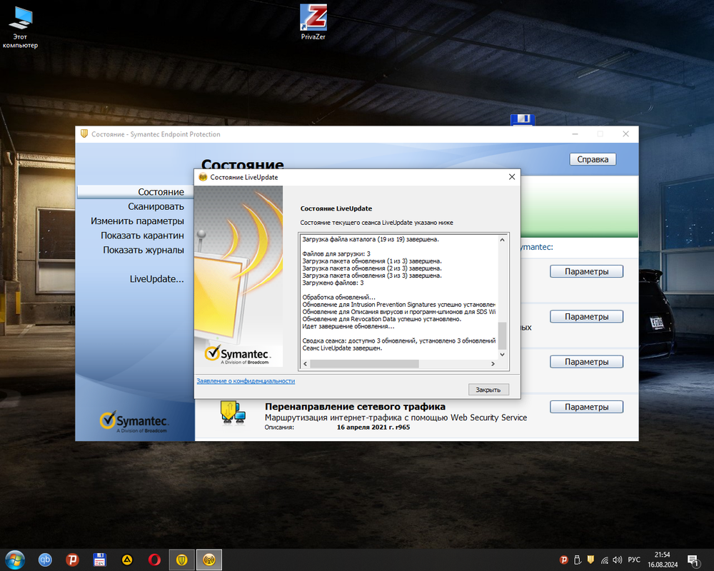Click Параметры for Перенаправление сетевого трафика
The image size is (714, 571).
coord(586,407)
